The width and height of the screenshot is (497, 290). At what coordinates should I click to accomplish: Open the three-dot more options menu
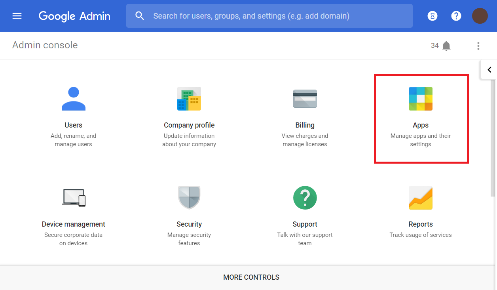coord(478,46)
